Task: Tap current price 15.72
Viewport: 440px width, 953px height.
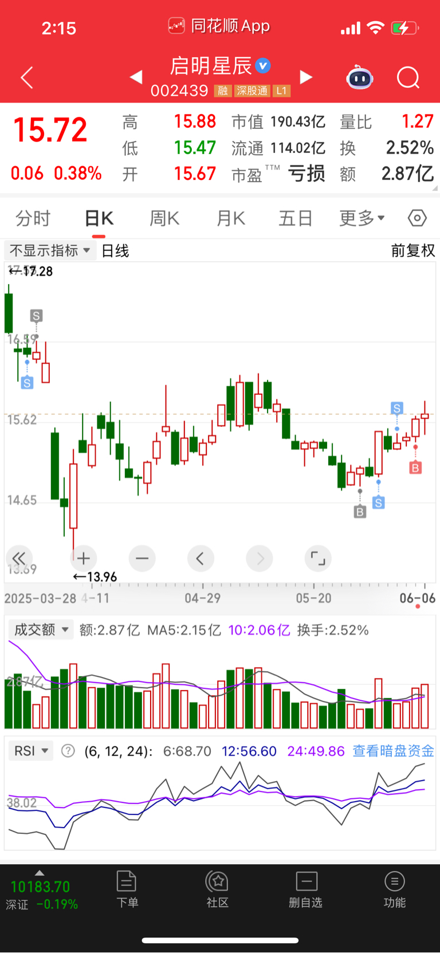Action: pos(50,130)
